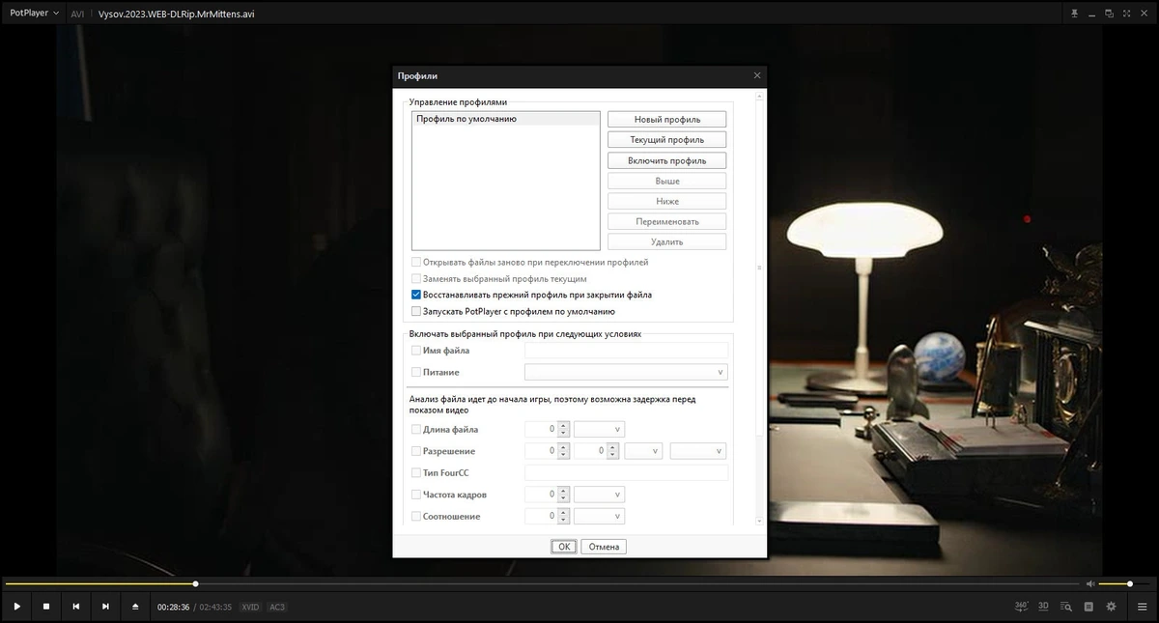Image resolution: width=1159 pixels, height=623 pixels.
Task: Open the Частота кадров comparison dropdown
Action: (599, 494)
